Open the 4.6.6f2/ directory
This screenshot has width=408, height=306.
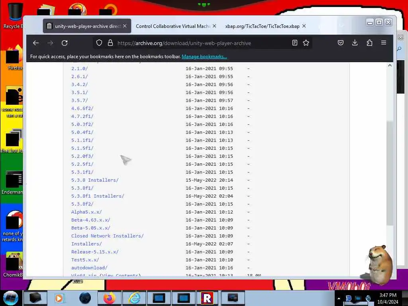click(82, 108)
